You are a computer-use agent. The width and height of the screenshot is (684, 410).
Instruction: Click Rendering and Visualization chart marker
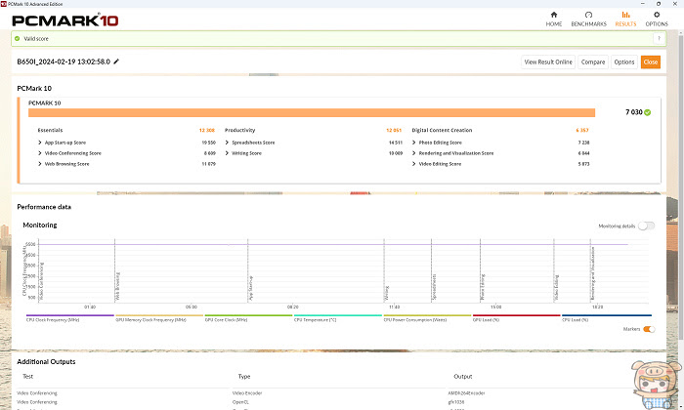tap(593, 273)
